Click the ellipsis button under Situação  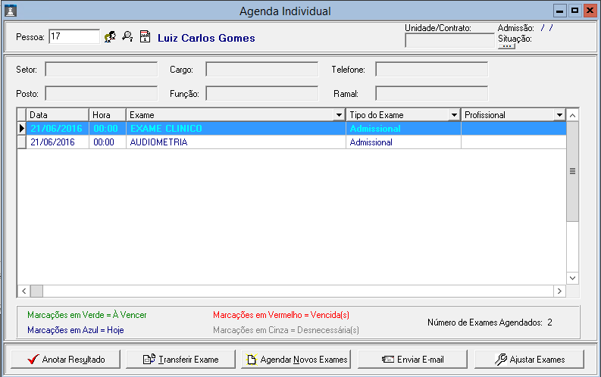[506, 46]
